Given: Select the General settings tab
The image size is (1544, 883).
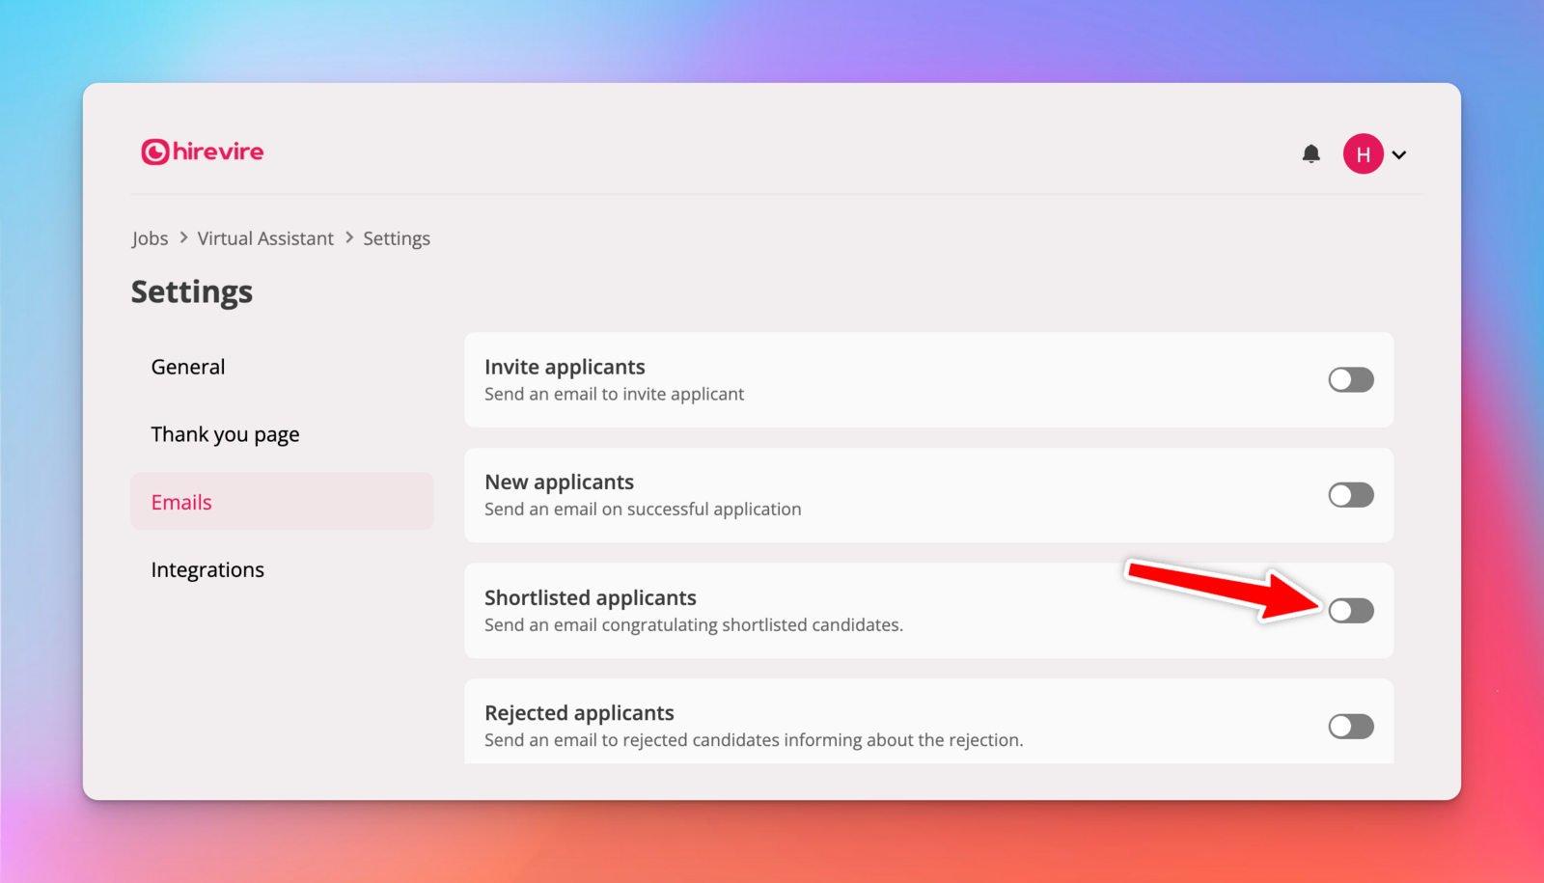Looking at the screenshot, I should (188, 367).
